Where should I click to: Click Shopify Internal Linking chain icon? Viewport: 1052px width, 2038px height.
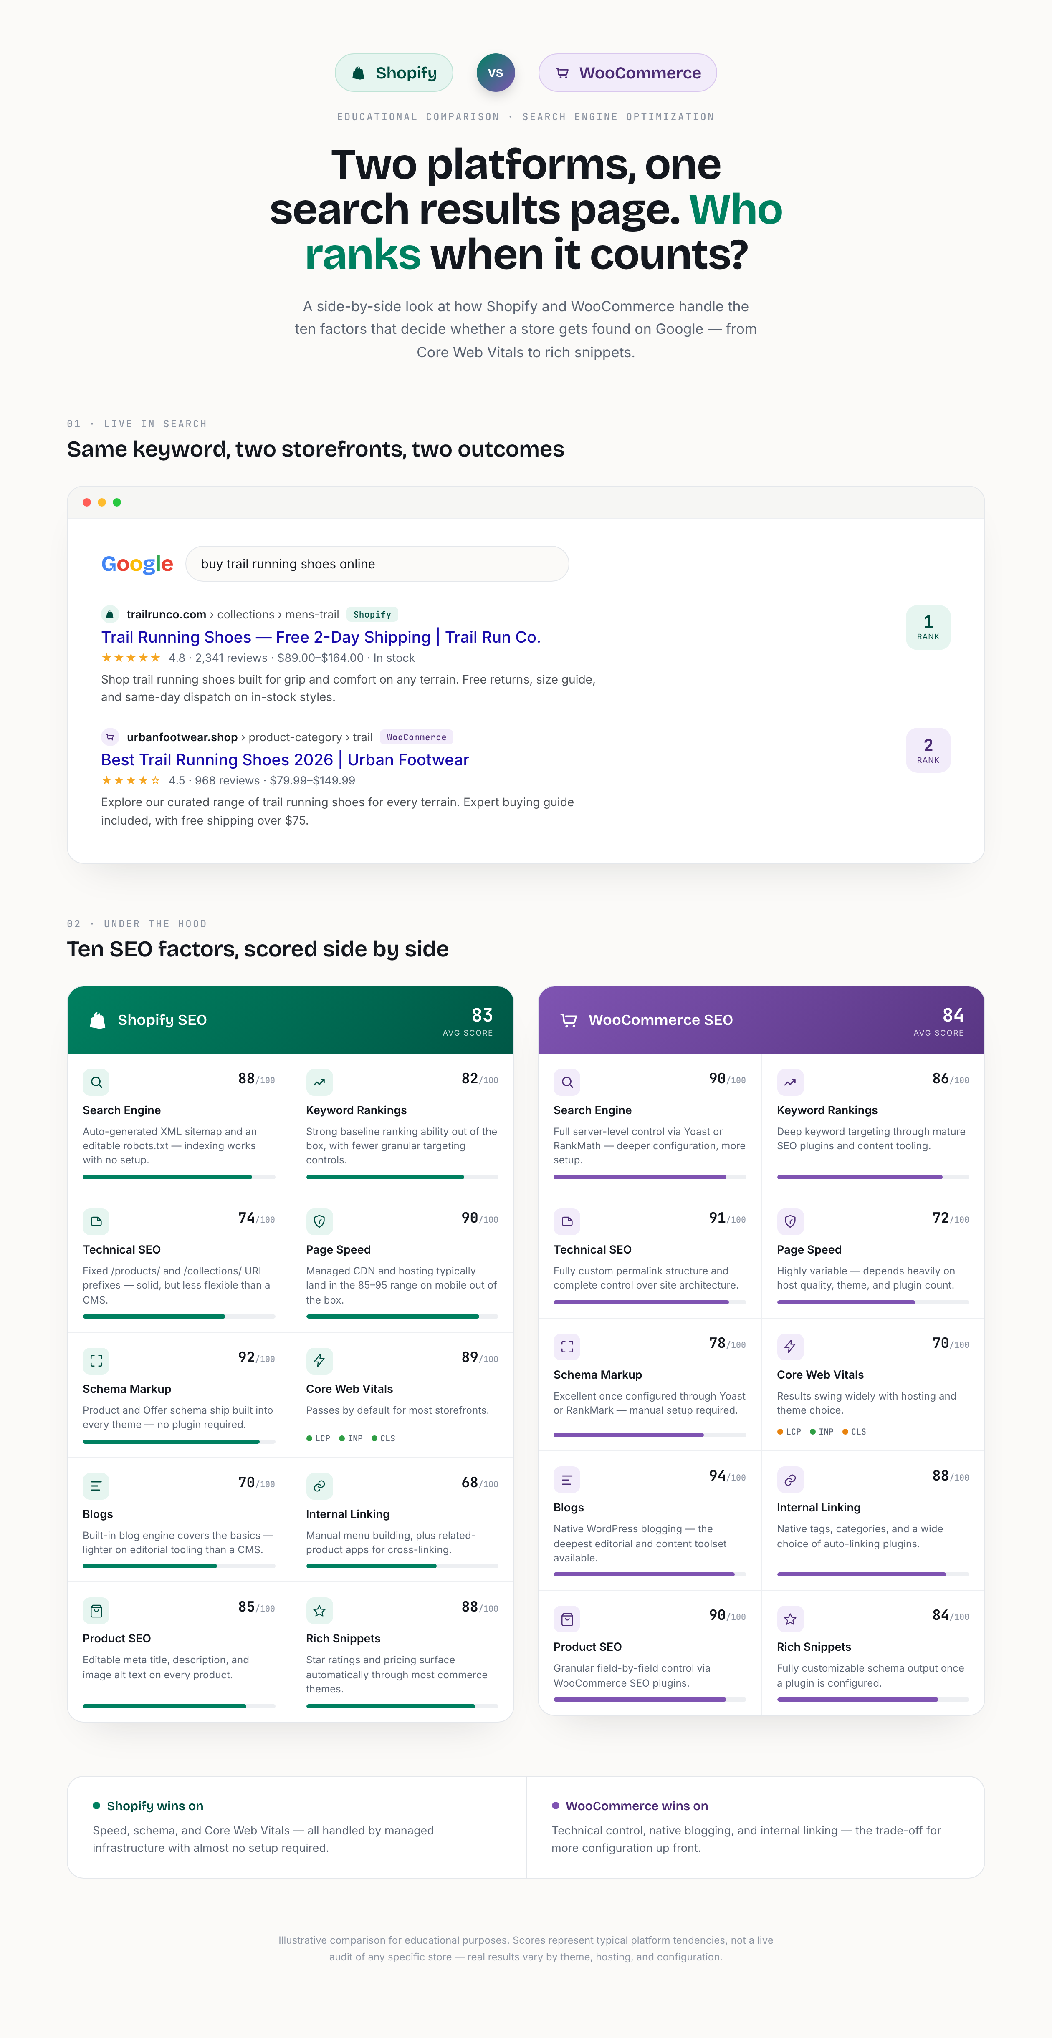click(319, 1486)
